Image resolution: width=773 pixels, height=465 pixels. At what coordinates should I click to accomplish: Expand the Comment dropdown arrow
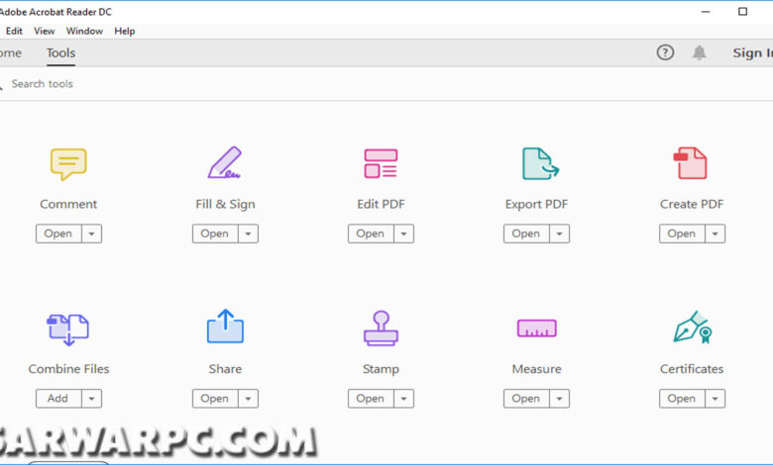click(92, 233)
